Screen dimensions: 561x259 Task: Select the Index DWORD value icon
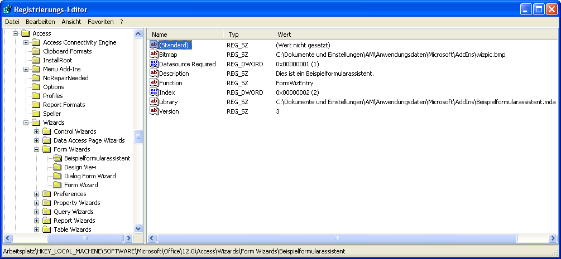154,92
